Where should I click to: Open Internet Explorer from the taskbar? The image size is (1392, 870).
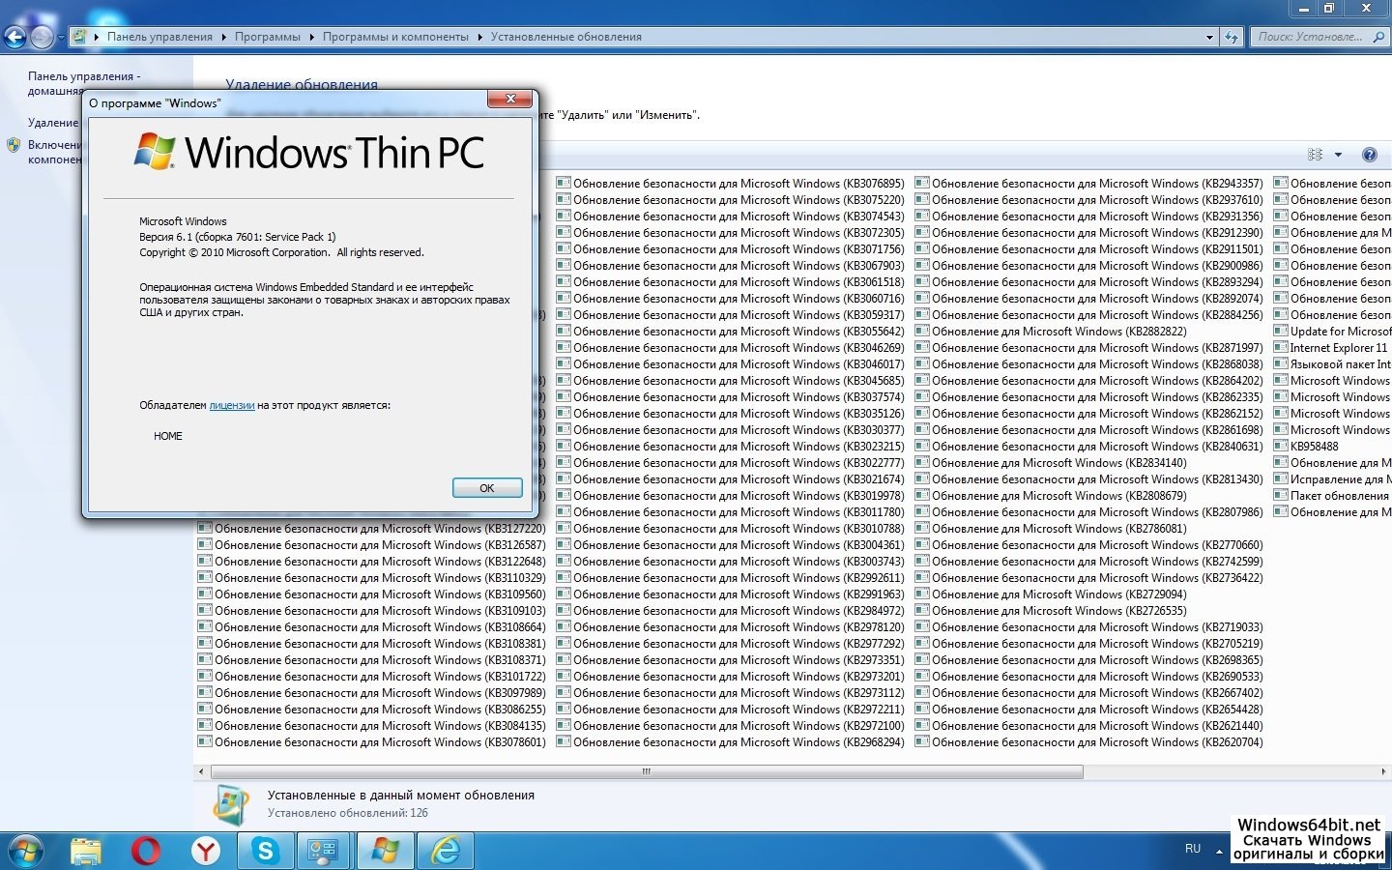[446, 851]
